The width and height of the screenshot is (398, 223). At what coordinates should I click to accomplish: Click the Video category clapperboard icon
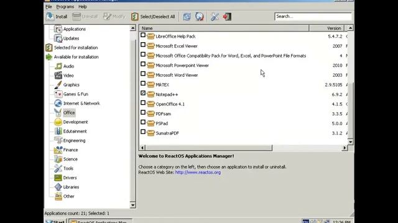click(x=58, y=76)
